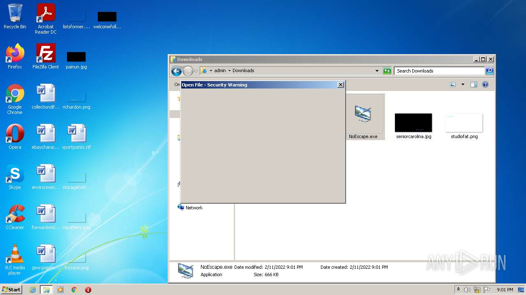Open Firefox desktop shortcut
This screenshot has height=295, width=526.
[x=15, y=57]
